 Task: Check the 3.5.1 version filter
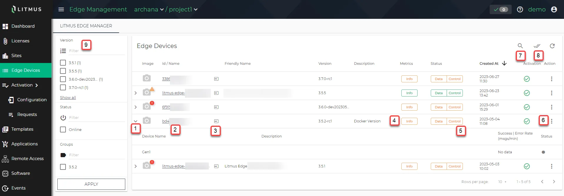click(63, 63)
